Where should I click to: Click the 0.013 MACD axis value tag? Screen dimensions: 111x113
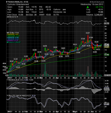coord(106,89)
